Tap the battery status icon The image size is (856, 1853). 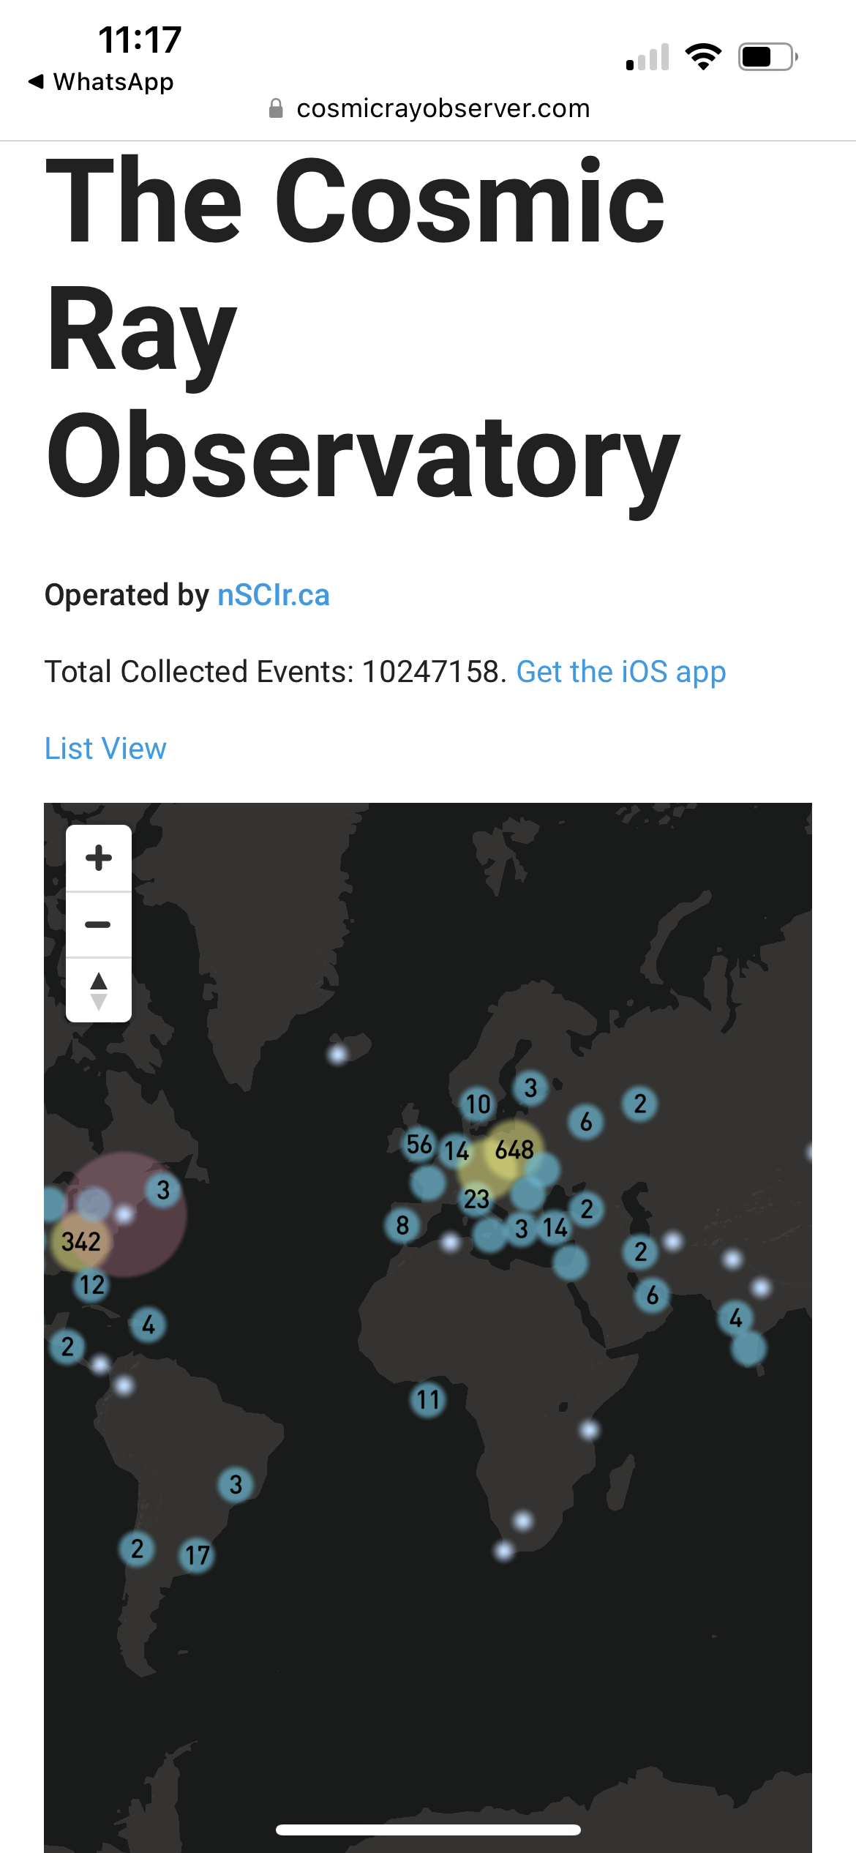(767, 56)
